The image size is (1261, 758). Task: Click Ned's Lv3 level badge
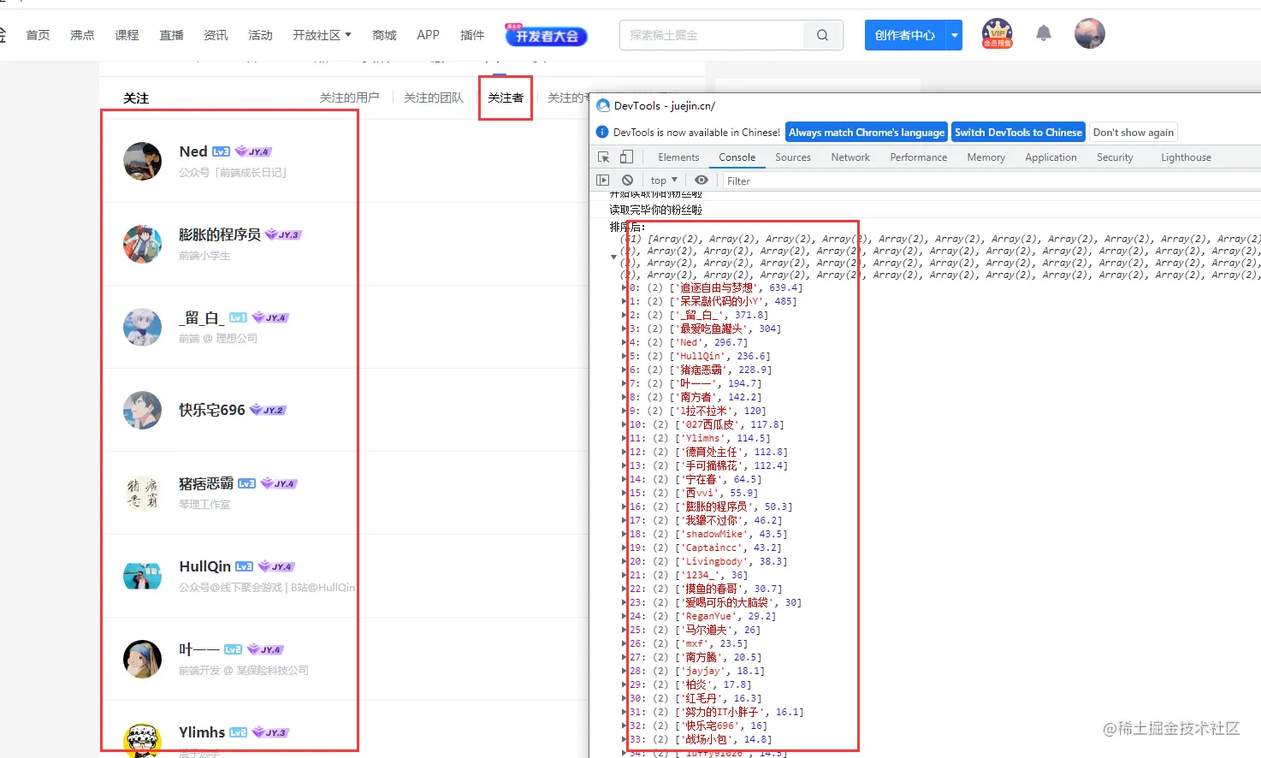tap(221, 151)
